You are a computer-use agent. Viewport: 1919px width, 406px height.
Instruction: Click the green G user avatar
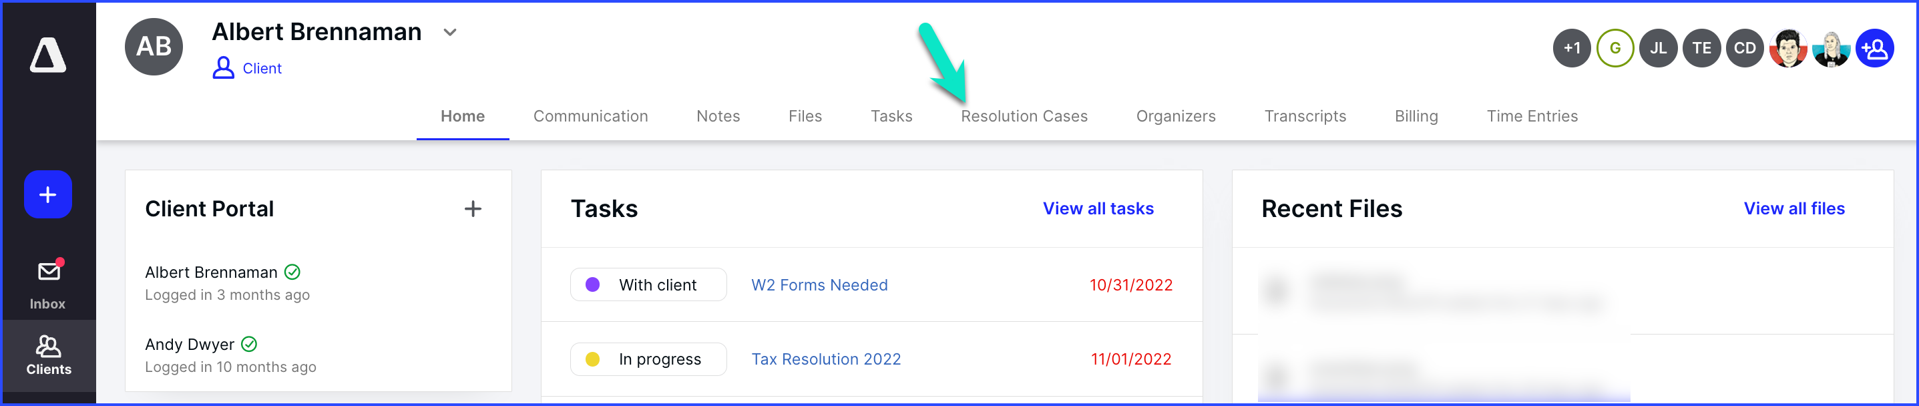[1615, 49]
